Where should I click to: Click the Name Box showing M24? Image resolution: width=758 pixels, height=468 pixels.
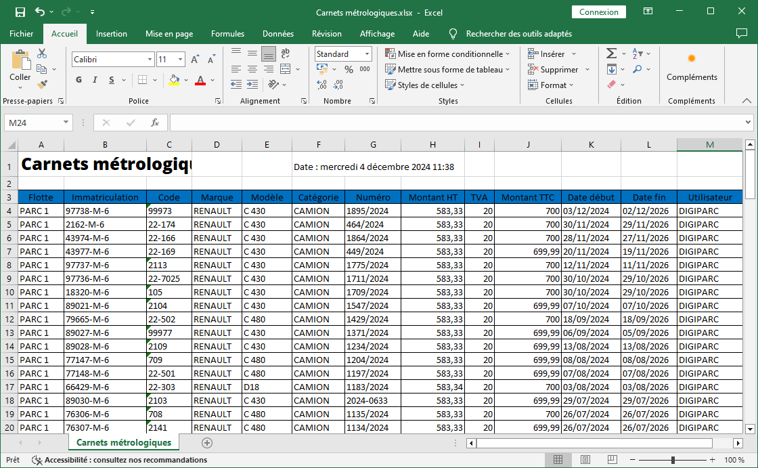point(38,123)
